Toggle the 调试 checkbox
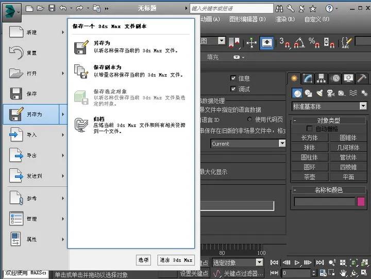This screenshot has width=371, height=279. tap(233, 89)
